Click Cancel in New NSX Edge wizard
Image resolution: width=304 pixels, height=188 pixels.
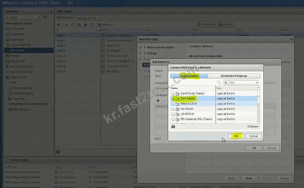click(x=284, y=178)
